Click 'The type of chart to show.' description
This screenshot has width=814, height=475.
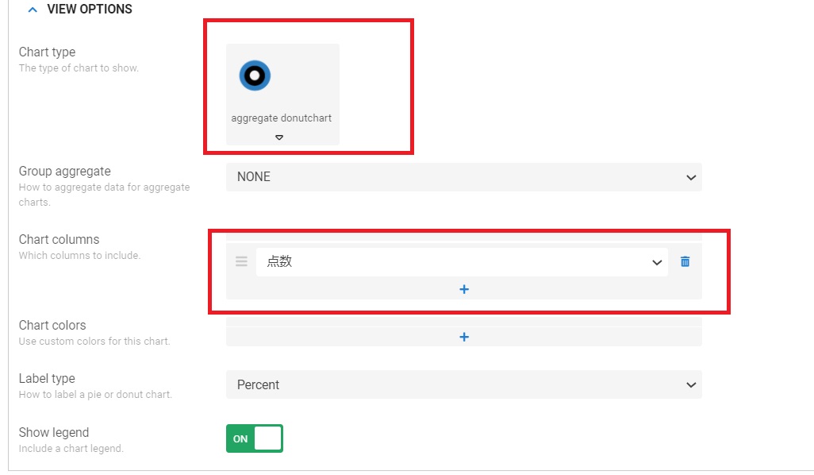[79, 68]
